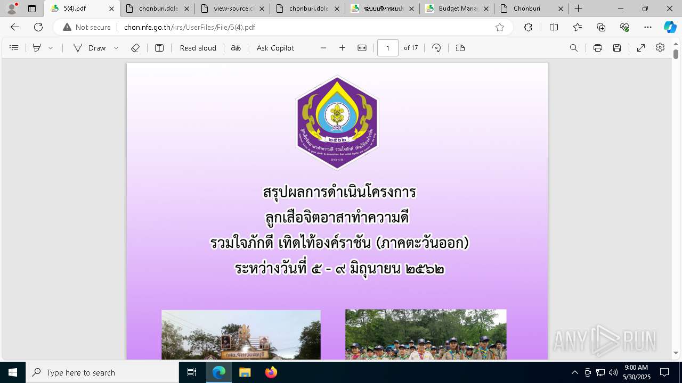Close the 5(4).pdf tab
This screenshot has width=682, height=383.
(x=111, y=9)
